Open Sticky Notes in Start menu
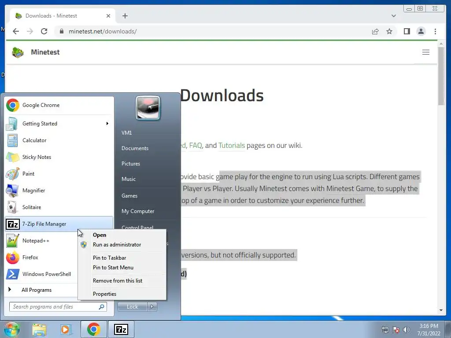The image size is (451, 338). pos(59,157)
